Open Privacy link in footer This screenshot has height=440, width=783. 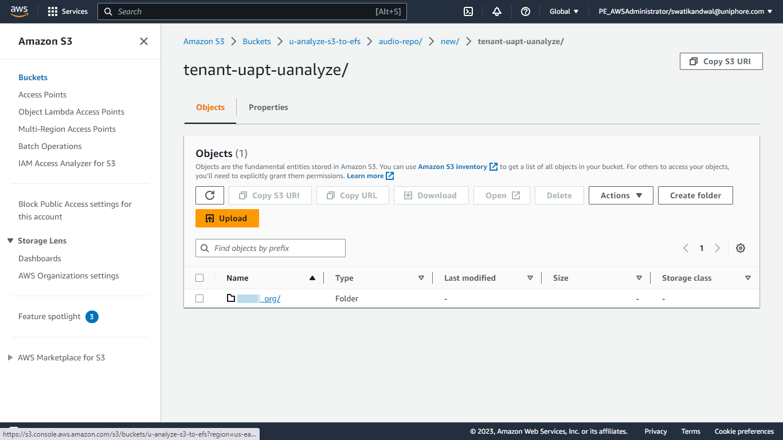click(x=656, y=431)
